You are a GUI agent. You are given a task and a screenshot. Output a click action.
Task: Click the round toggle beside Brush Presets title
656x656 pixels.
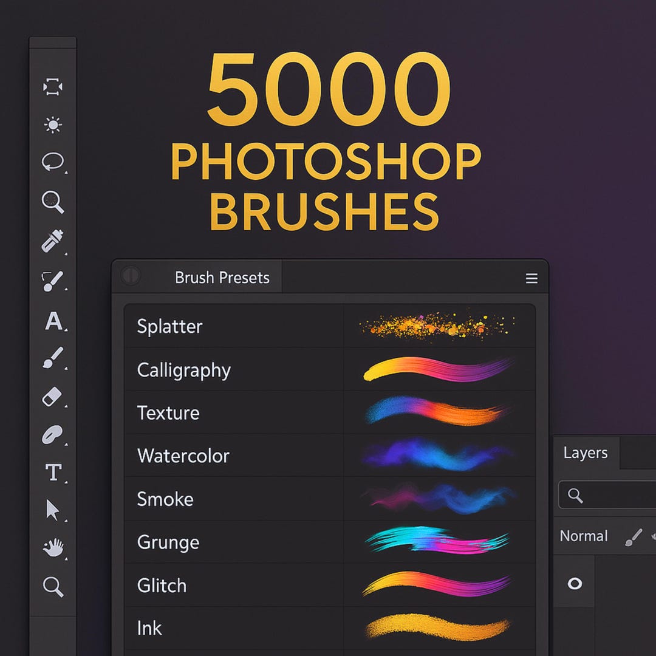click(131, 277)
